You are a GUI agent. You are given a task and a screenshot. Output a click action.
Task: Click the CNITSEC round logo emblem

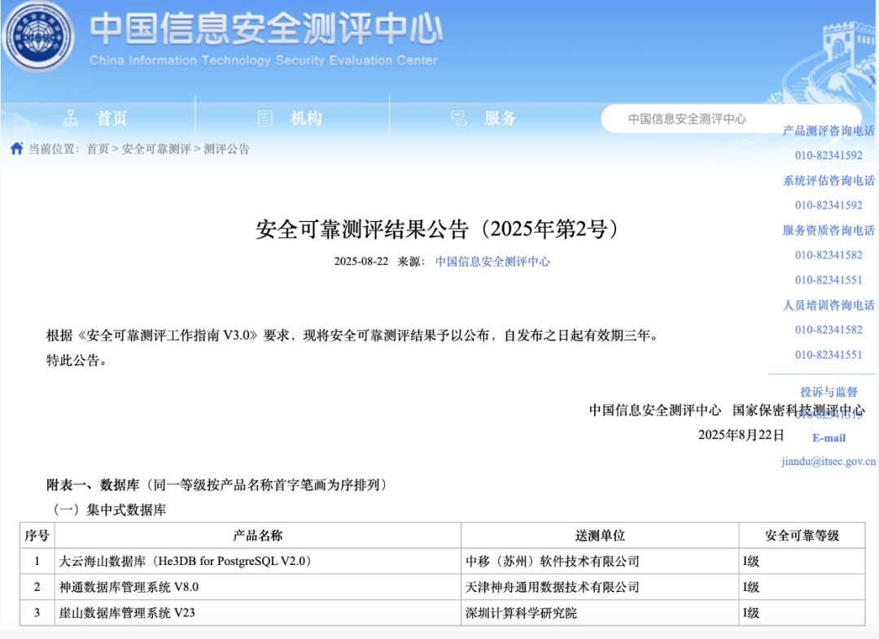point(38,36)
